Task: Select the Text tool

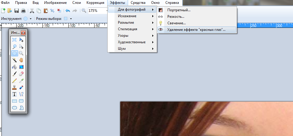Action: (x=15, y=94)
